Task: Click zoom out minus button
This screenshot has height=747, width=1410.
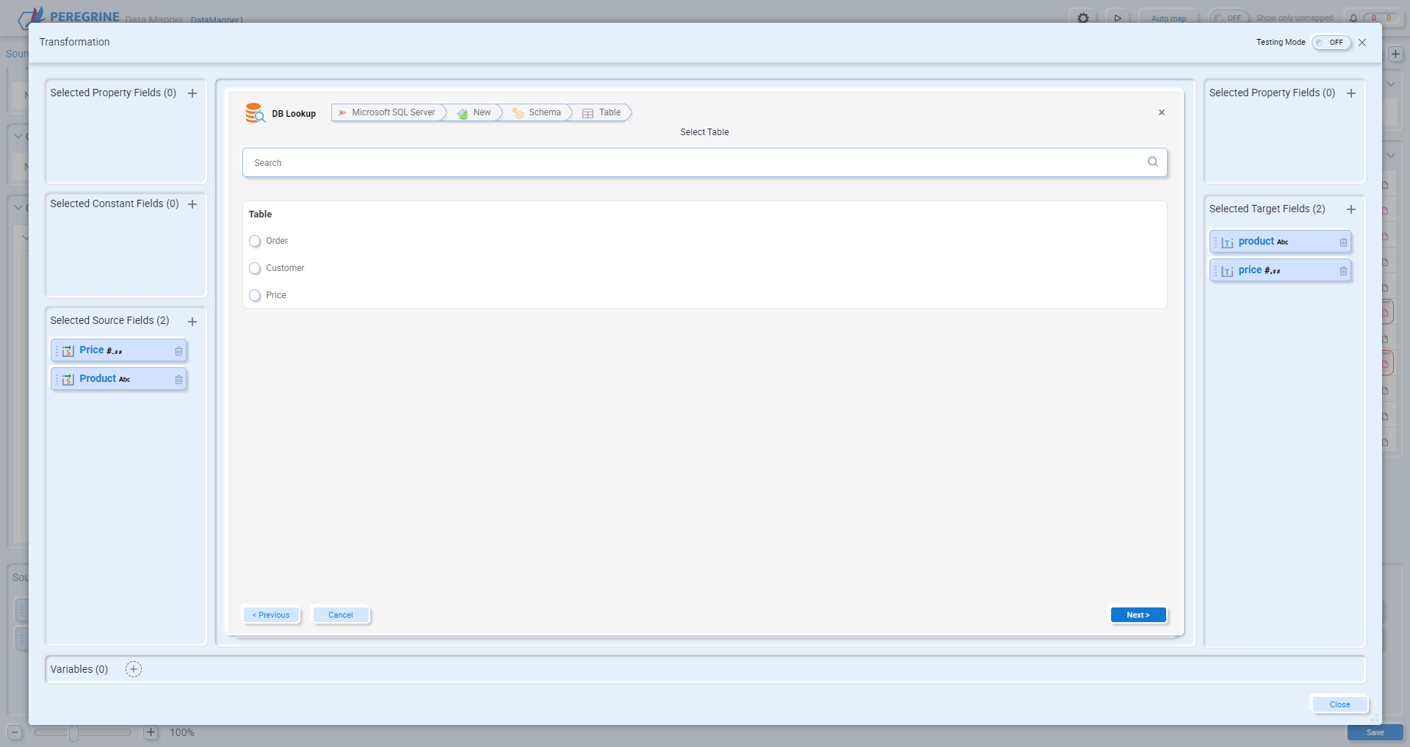Action: pos(15,732)
